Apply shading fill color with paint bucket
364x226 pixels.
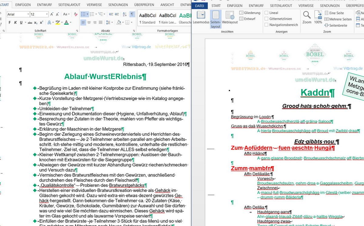click(119, 22)
